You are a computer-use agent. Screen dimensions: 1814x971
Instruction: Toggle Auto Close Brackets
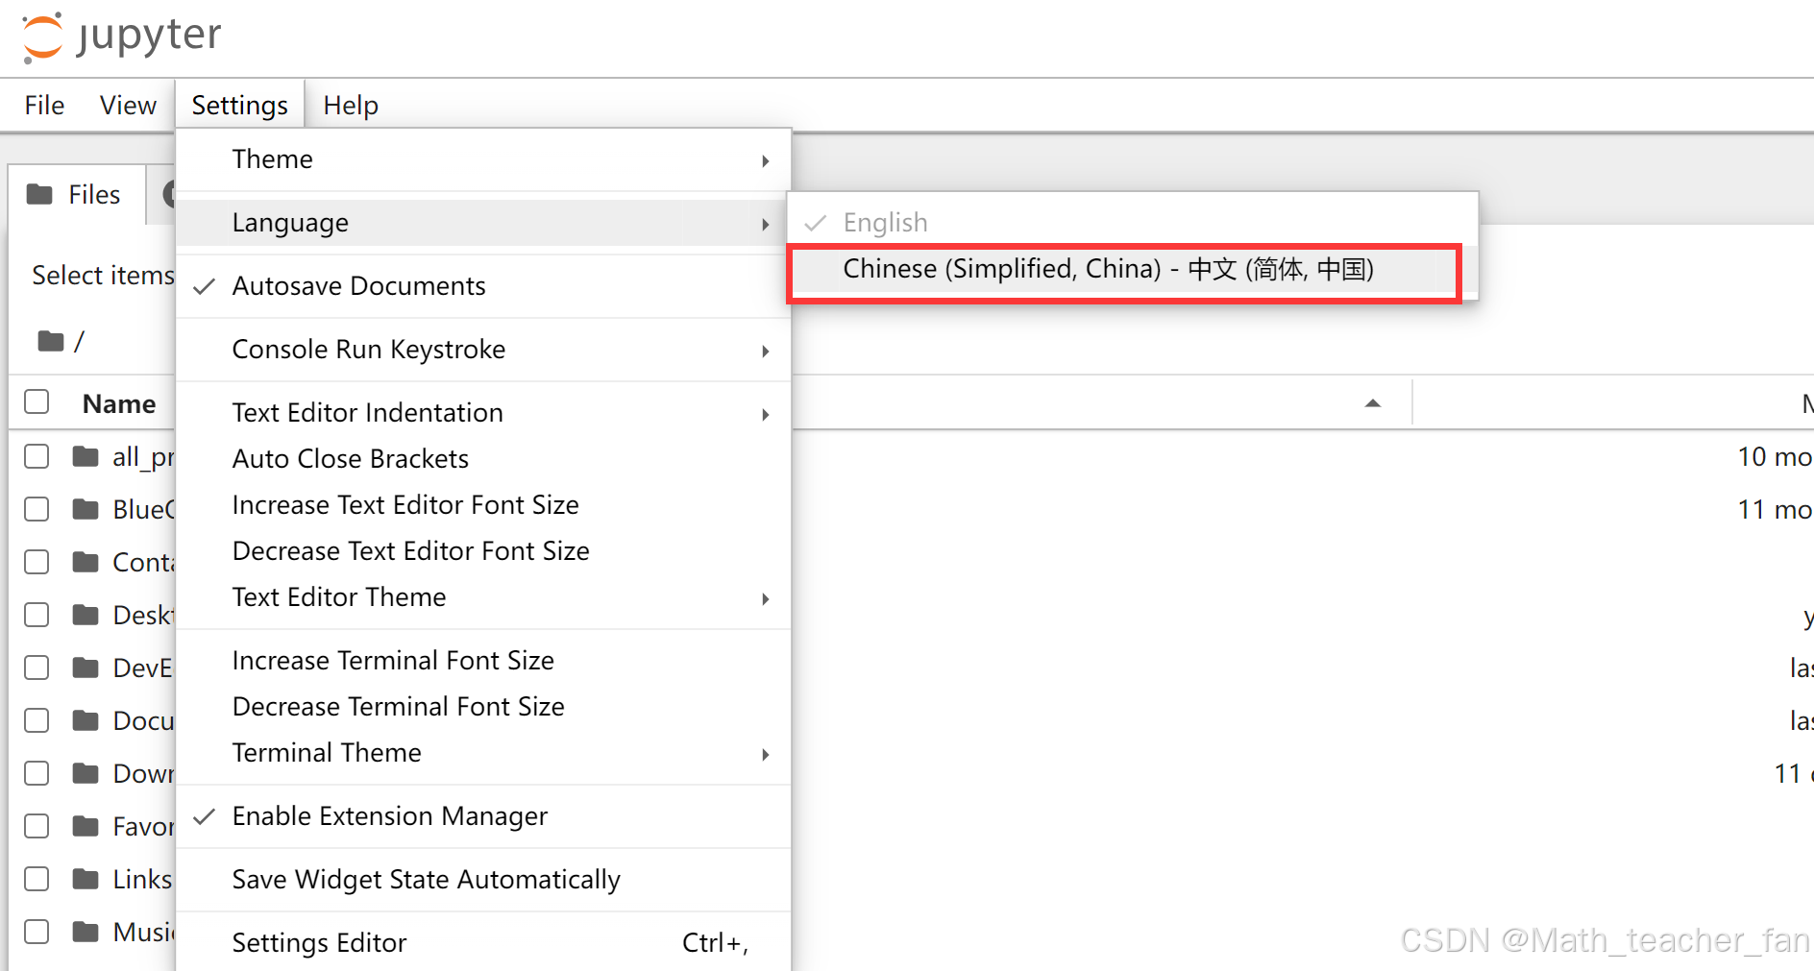[x=483, y=459]
